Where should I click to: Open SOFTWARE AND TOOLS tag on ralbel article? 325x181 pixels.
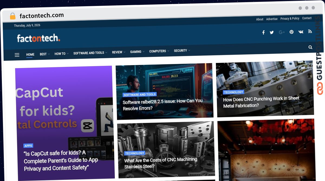[139, 95]
